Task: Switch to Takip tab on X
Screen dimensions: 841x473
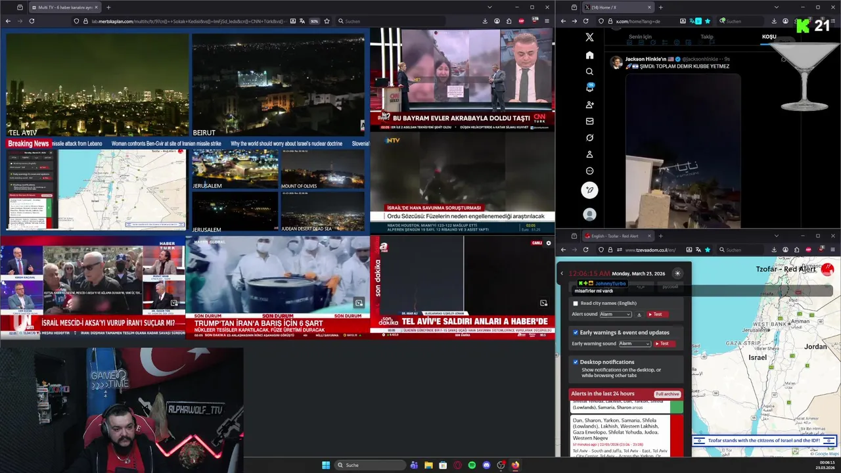Action: (x=706, y=37)
